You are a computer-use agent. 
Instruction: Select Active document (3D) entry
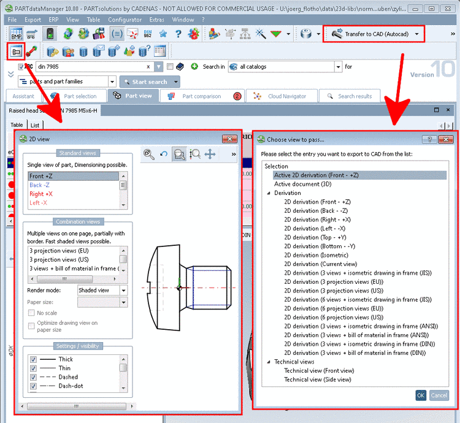[303, 184]
